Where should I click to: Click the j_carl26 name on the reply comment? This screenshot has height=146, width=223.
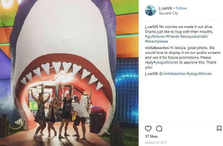152,74
